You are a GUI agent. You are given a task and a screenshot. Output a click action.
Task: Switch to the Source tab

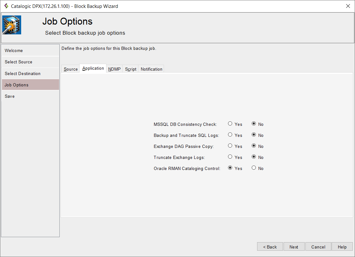pyautogui.click(x=70, y=69)
